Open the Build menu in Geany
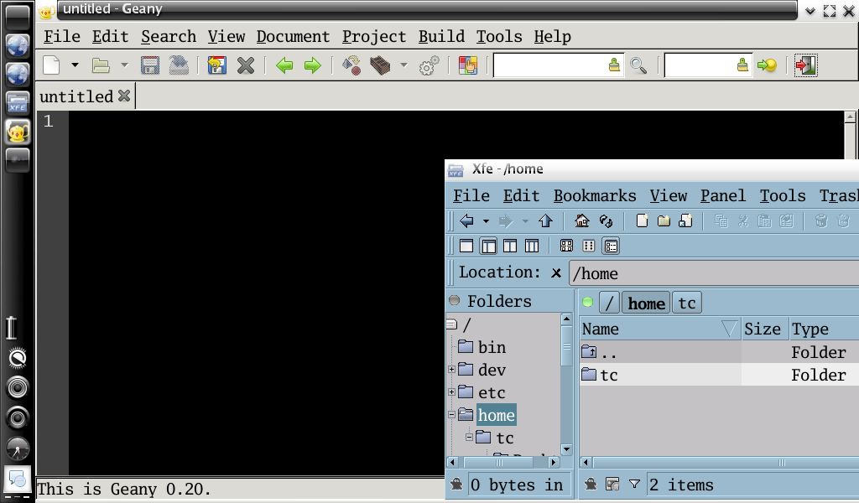The width and height of the screenshot is (859, 503). click(441, 37)
